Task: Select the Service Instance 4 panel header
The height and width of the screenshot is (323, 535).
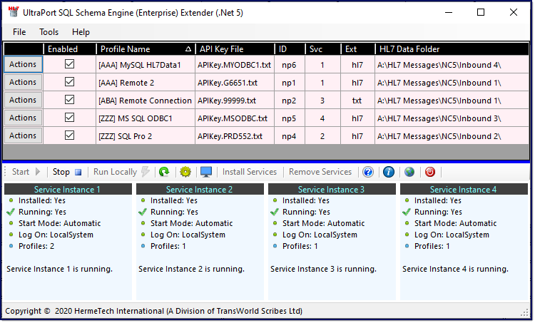Action: 464,189
